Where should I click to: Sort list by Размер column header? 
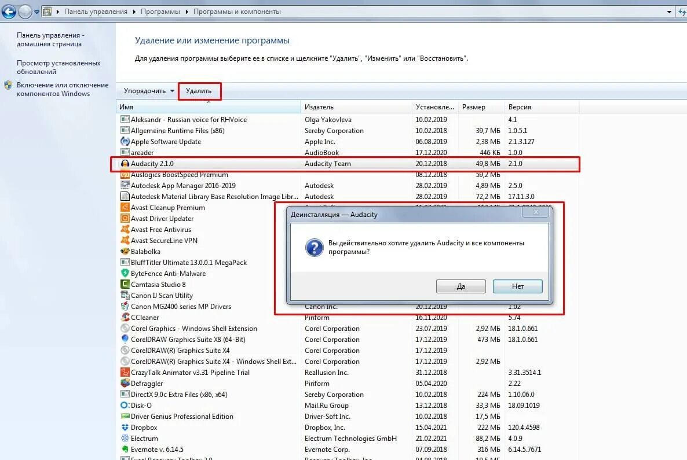click(x=481, y=107)
